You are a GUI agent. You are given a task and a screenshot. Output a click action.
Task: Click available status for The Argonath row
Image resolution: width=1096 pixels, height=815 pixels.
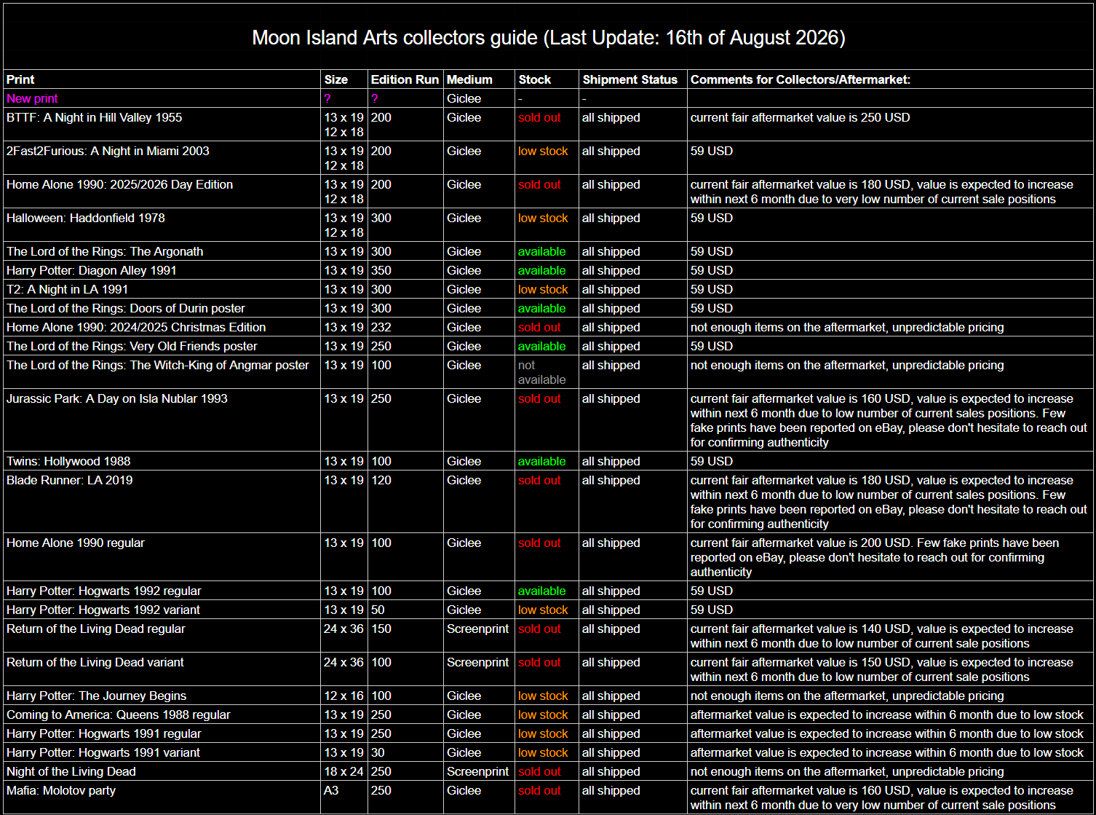(x=541, y=251)
